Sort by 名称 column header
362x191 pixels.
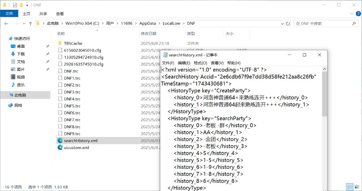[61, 34]
